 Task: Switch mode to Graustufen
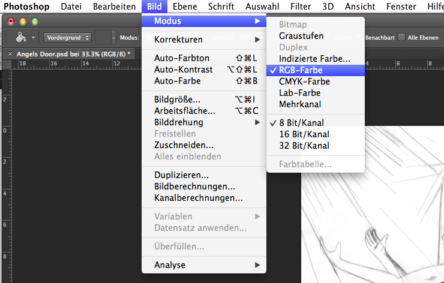316,36
